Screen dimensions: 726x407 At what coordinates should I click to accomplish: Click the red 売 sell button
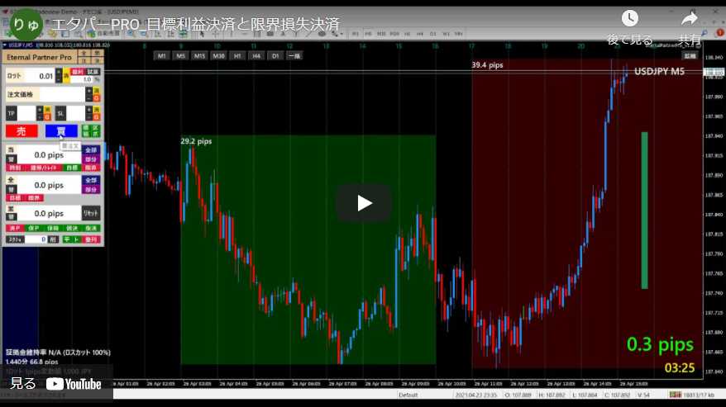21,131
